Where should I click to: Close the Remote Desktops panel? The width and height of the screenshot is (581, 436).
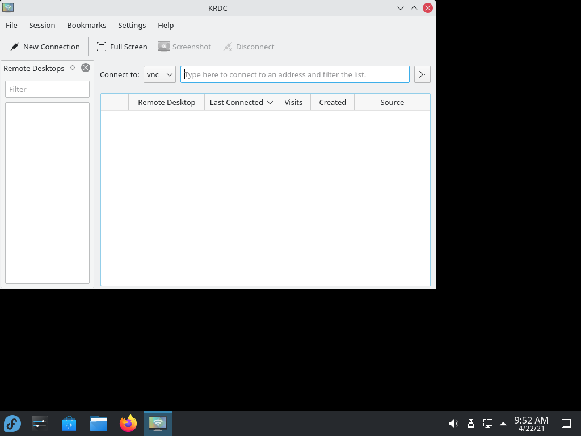point(86,68)
